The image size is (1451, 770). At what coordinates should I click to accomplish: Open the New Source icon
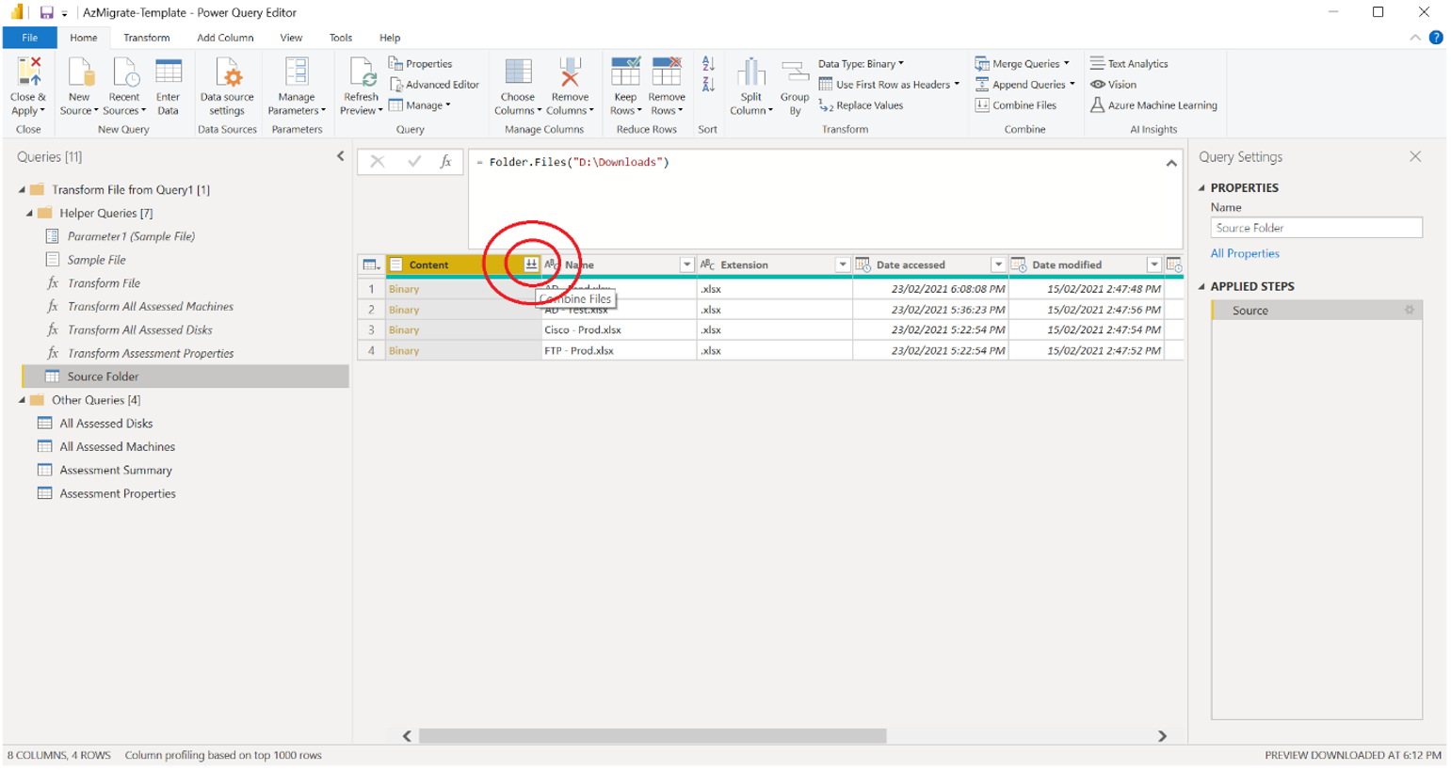coord(79,72)
